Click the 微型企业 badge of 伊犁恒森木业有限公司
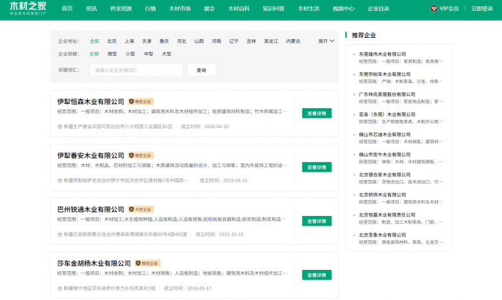502x300 pixels. coord(141,101)
